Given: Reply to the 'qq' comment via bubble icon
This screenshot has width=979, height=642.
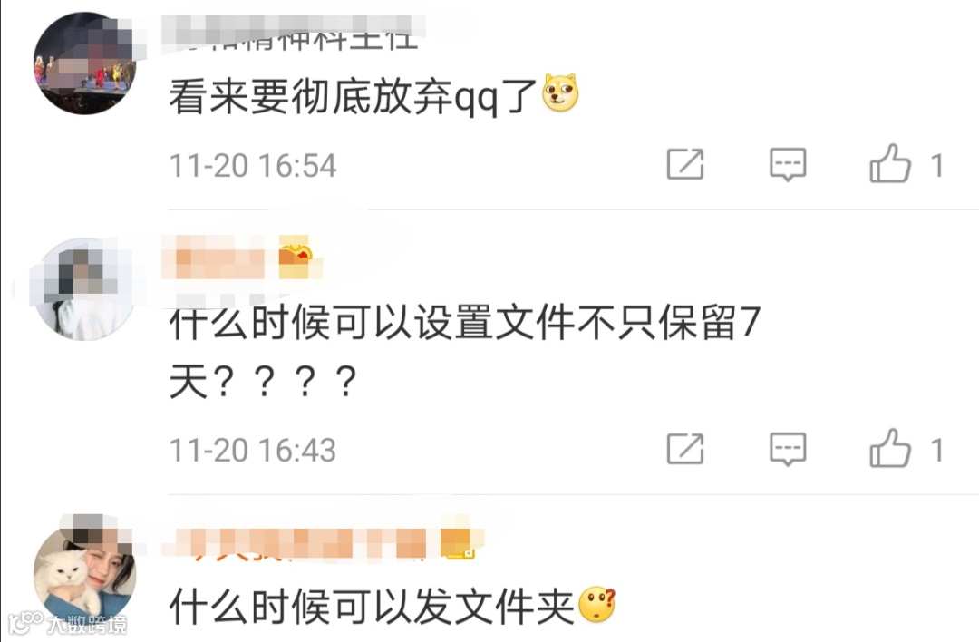Looking at the screenshot, I should [788, 165].
